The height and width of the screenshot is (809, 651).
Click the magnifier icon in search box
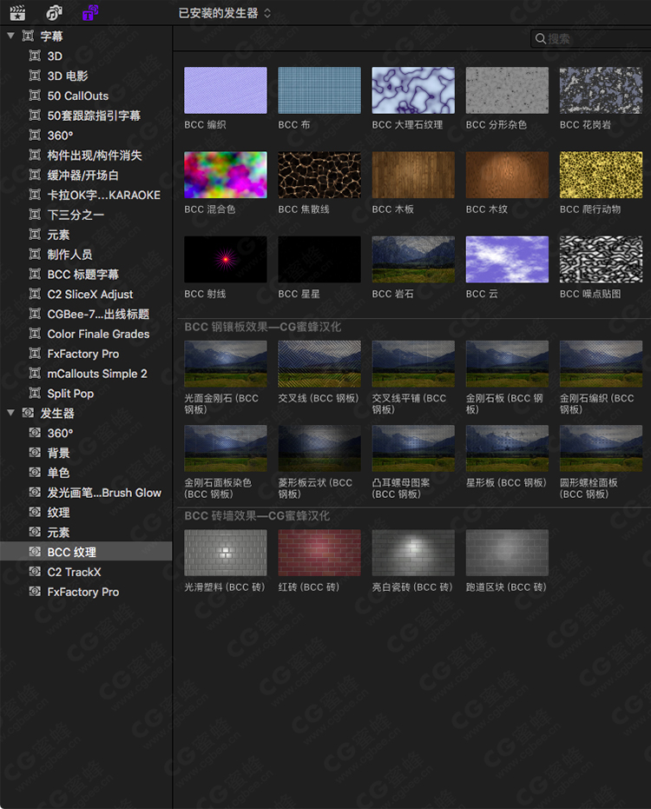click(x=540, y=39)
